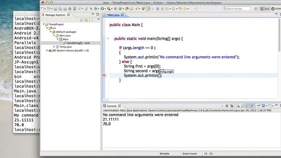Open the Package Explorer view menu triangle
Image resolution: width=281 pixels, height=158 pixels.
click(x=98, y=19)
